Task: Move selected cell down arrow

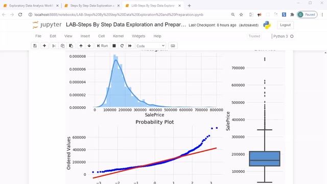Action: [x=89, y=45]
